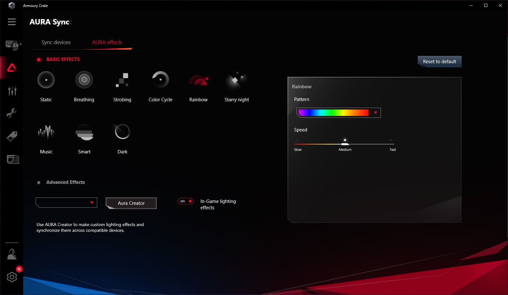
Task: Set speed slider to Slow
Action: (297, 140)
